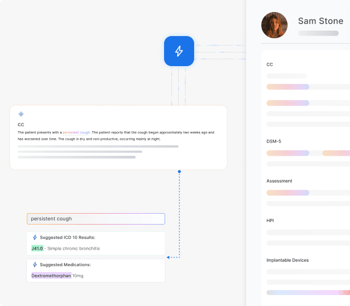Go to the HPI section

270,221
